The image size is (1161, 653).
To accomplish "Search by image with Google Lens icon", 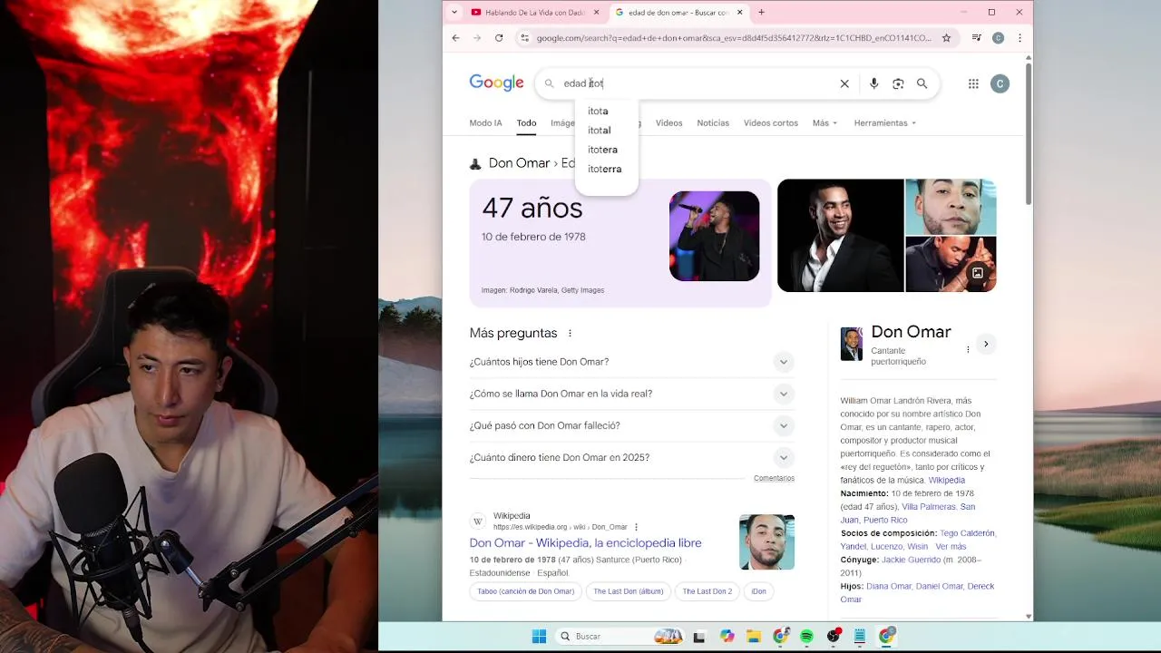I will click(x=898, y=83).
